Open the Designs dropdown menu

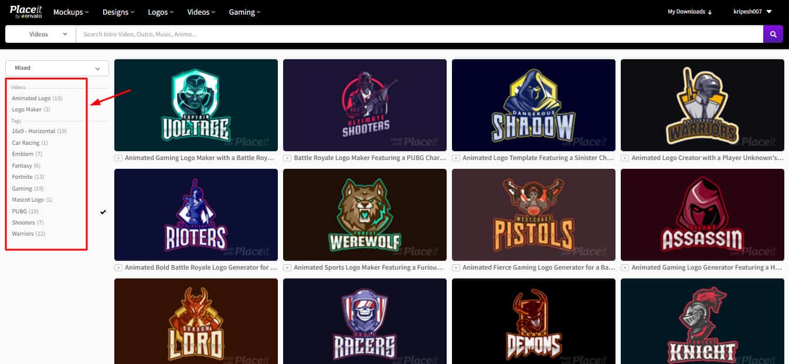coord(118,12)
